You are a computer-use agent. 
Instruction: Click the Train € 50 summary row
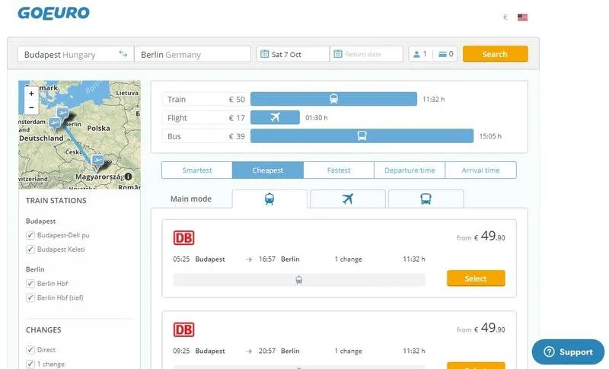coord(206,100)
